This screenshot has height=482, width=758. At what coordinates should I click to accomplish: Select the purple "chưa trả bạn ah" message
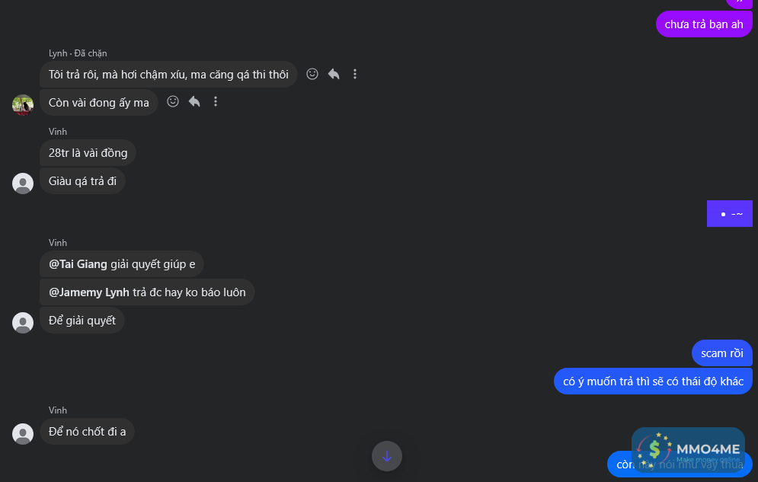coord(703,24)
